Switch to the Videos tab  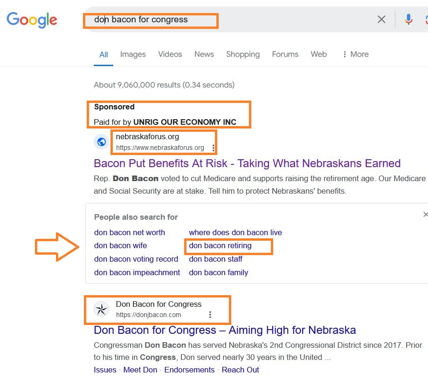170,54
